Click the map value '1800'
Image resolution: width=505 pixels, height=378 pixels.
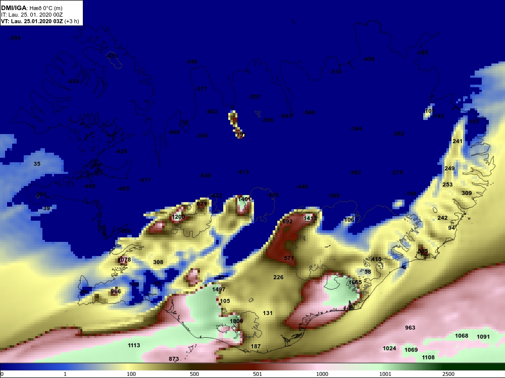click(x=236, y=321)
